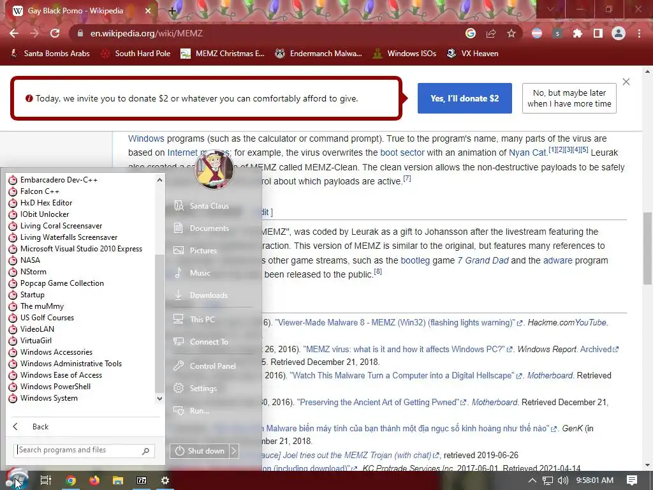The width and height of the screenshot is (653, 490).
Task: Open the Windows ISOs bookmark
Action: click(x=404, y=54)
